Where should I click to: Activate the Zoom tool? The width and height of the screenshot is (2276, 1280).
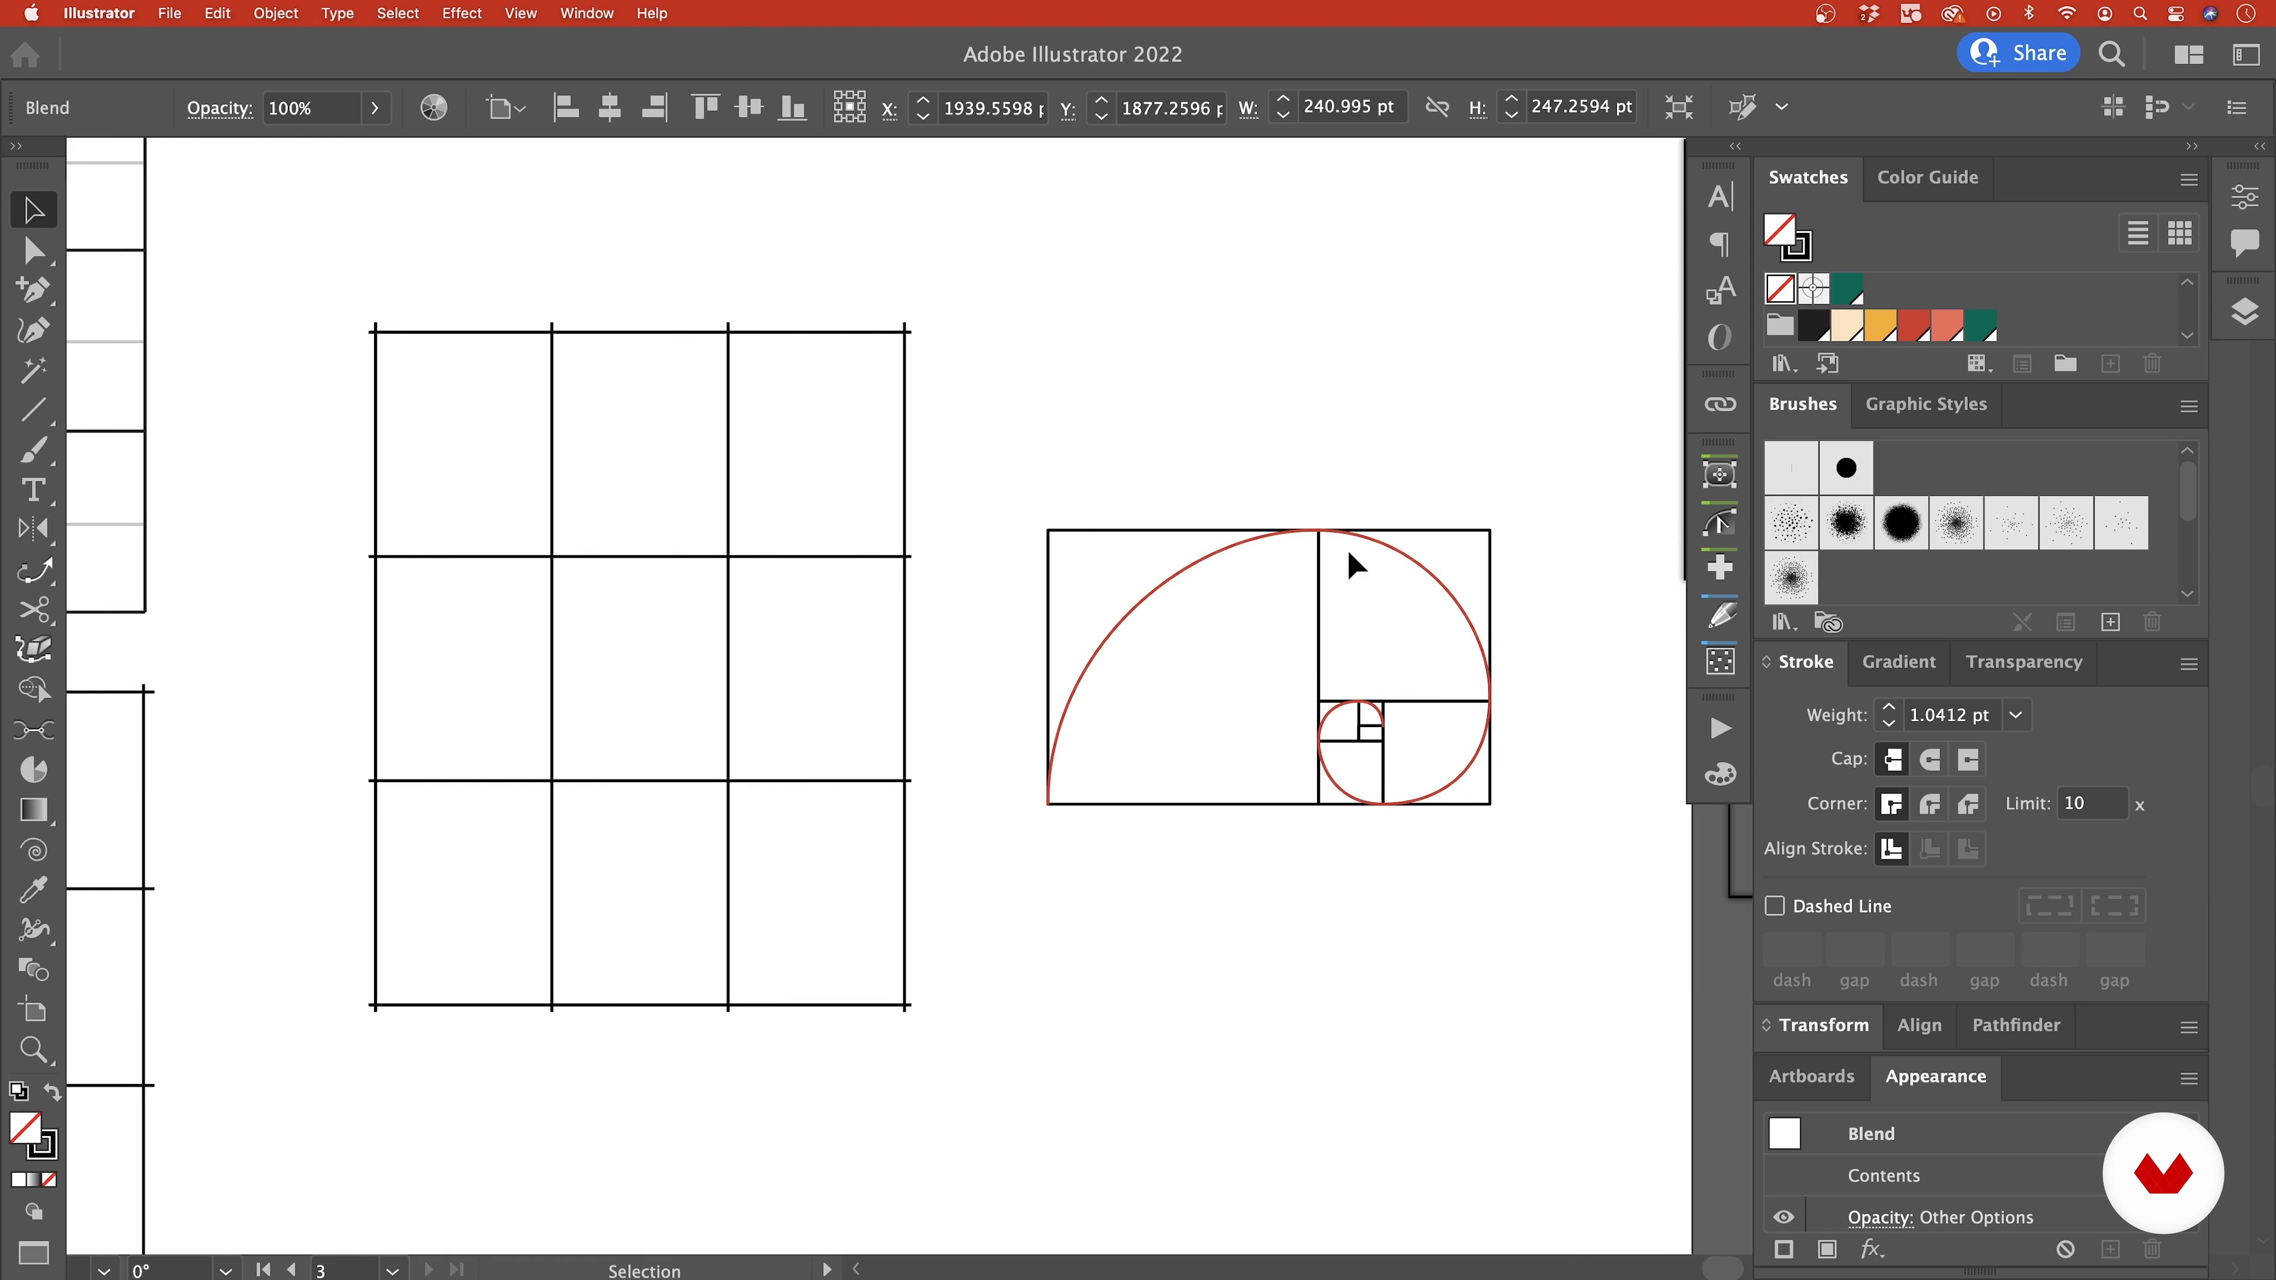pos(34,1049)
